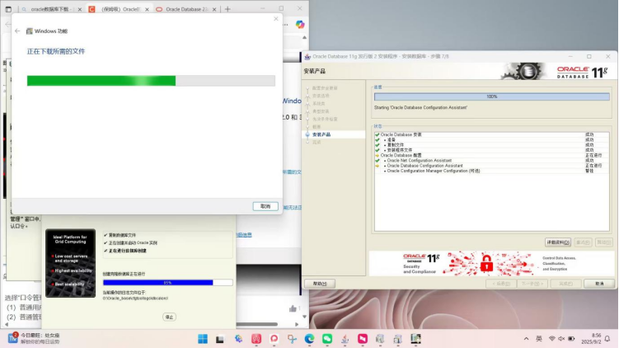Select the 系统类 installer step
The height and width of the screenshot is (348, 619).
[x=319, y=103]
